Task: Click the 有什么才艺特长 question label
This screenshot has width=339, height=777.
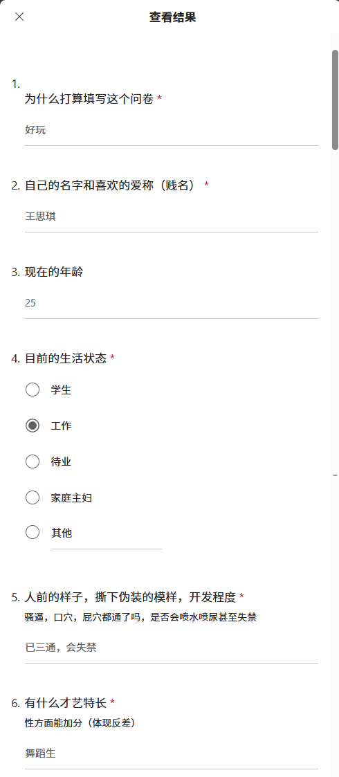Action: [x=66, y=703]
